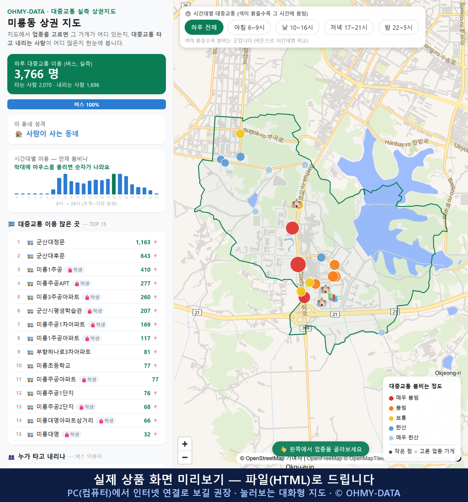
Task: Click the 부향하나로3차아파트 stop name
Action: click(64, 352)
